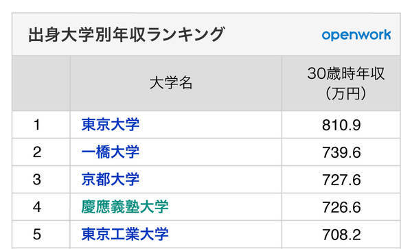Screen dimensions: 412x249
Task: Click the openwork logo
Action: 356,35
